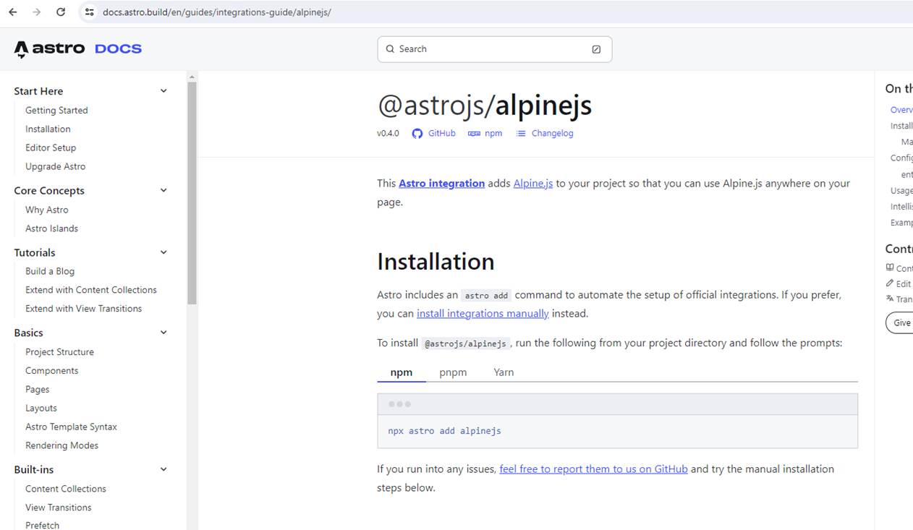Click the slash shortcut icon in search box
913x530 pixels.
(596, 49)
